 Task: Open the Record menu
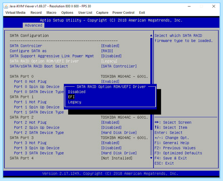click(36, 13)
